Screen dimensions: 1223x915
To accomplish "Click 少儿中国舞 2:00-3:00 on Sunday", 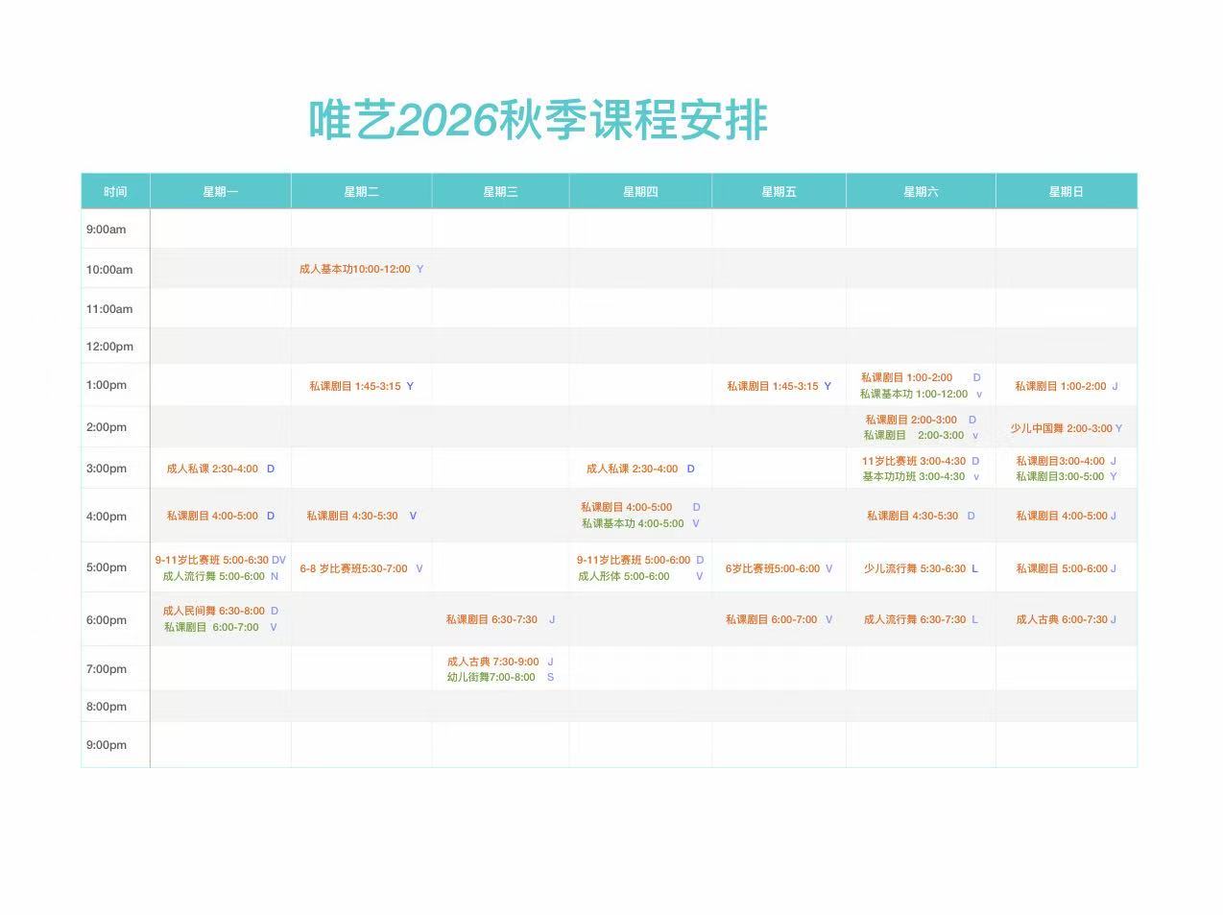I will pos(1061,429).
